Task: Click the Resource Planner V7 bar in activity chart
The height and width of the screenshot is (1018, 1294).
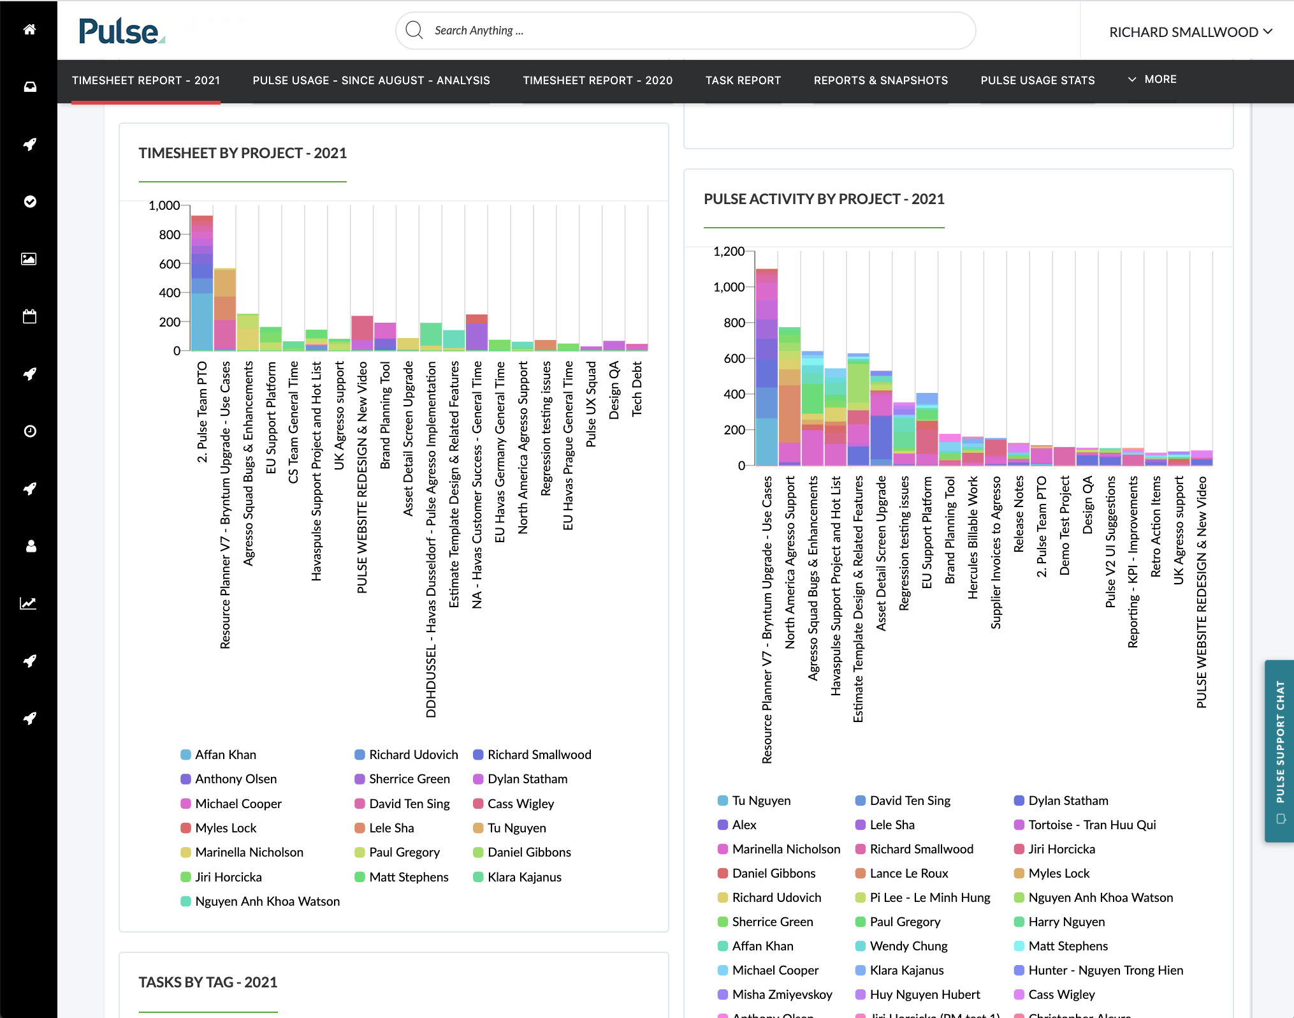Action: (x=767, y=367)
